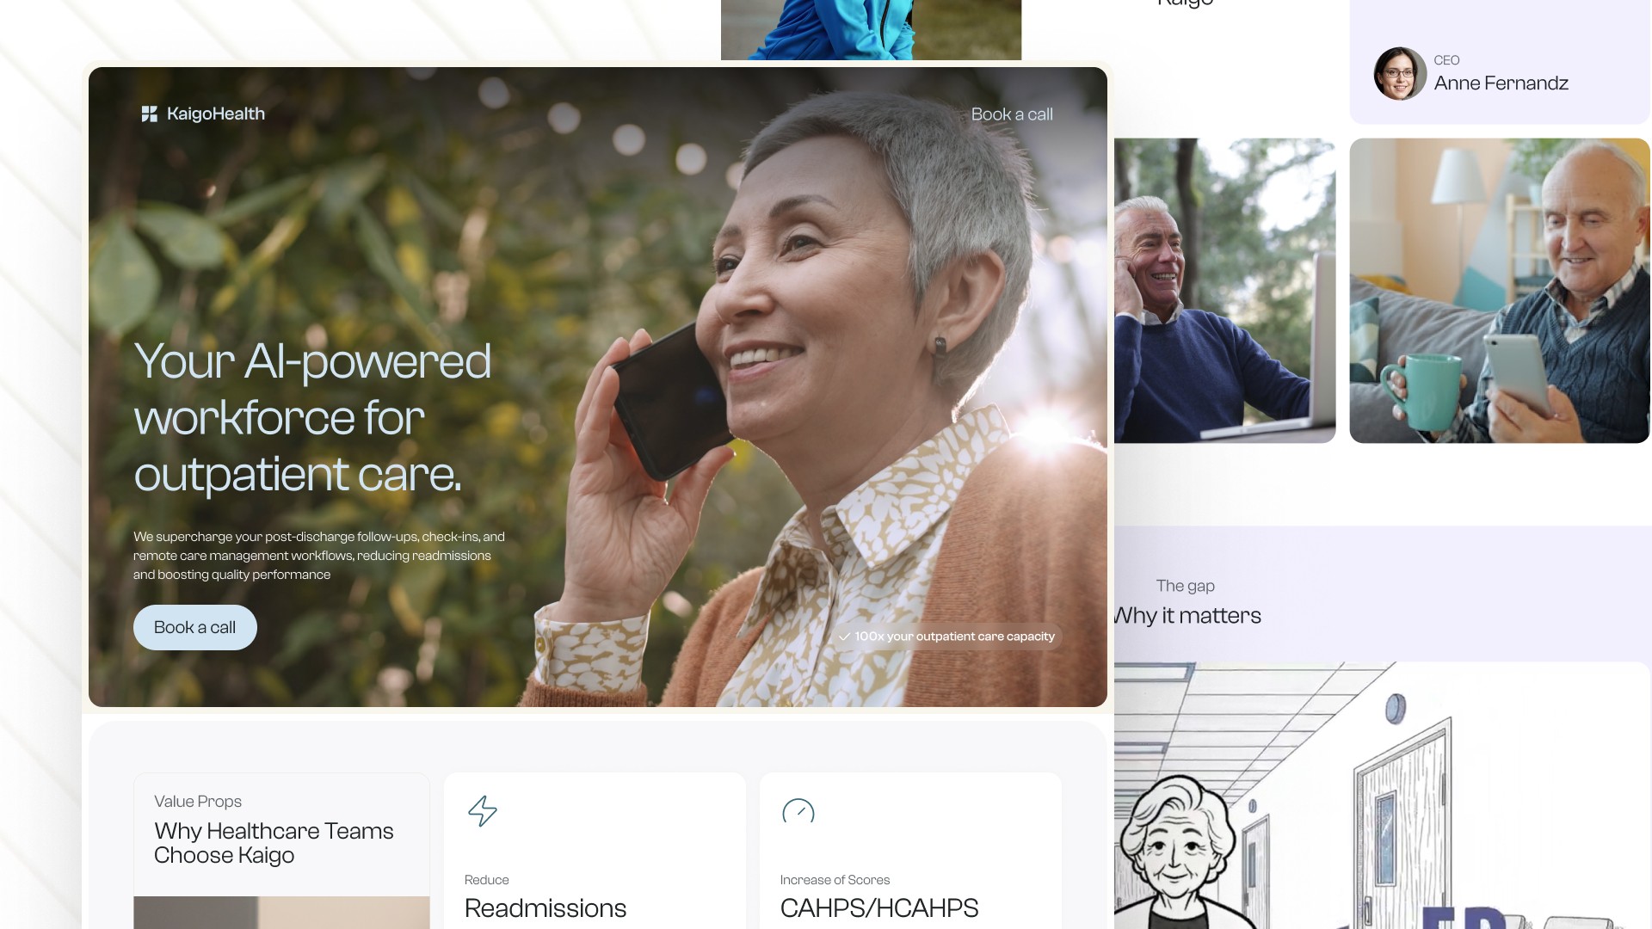Click the KaigoHealth brand name

pyautogui.click(x=216, y=114)
